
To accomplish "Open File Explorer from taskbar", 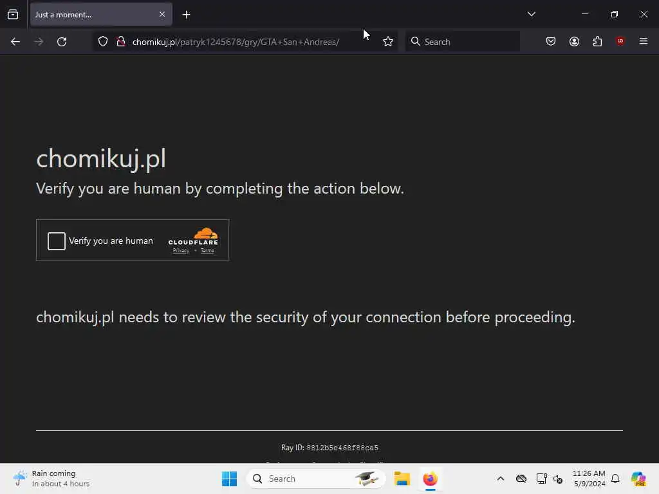I will 402,479.
